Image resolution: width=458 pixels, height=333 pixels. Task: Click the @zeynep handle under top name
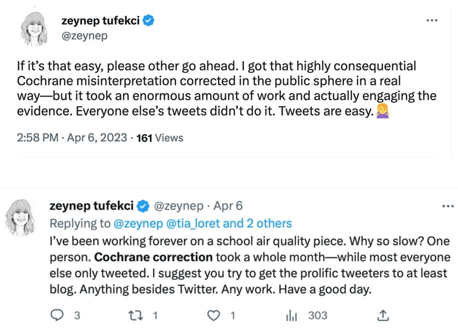(x=84, y=36)
